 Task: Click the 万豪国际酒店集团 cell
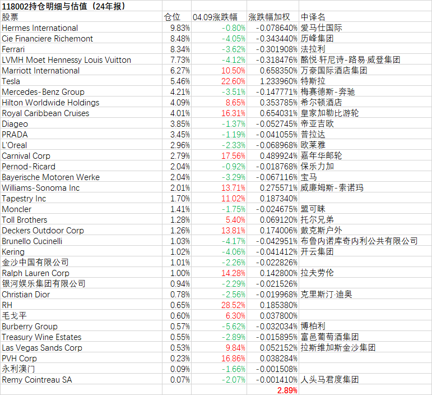(x=365, y=70)
